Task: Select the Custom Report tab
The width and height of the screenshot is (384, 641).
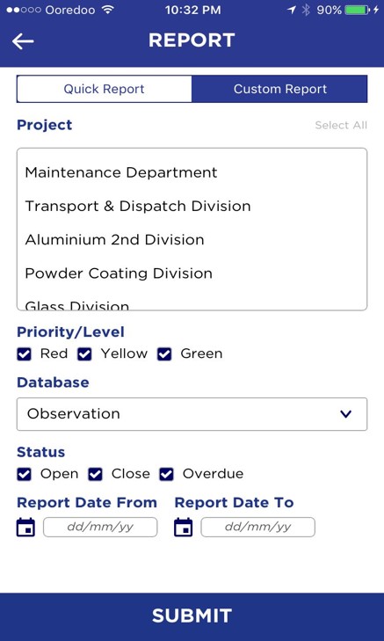Action: (x=279, y=89)
